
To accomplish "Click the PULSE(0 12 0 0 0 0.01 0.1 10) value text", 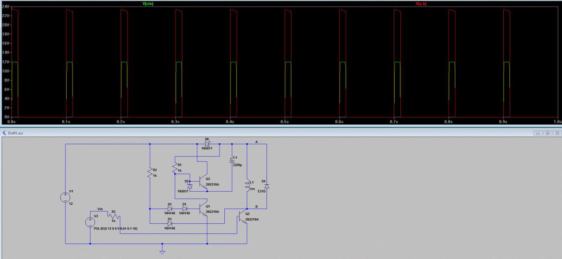I will pyautogui.click(x=115, y=229).
